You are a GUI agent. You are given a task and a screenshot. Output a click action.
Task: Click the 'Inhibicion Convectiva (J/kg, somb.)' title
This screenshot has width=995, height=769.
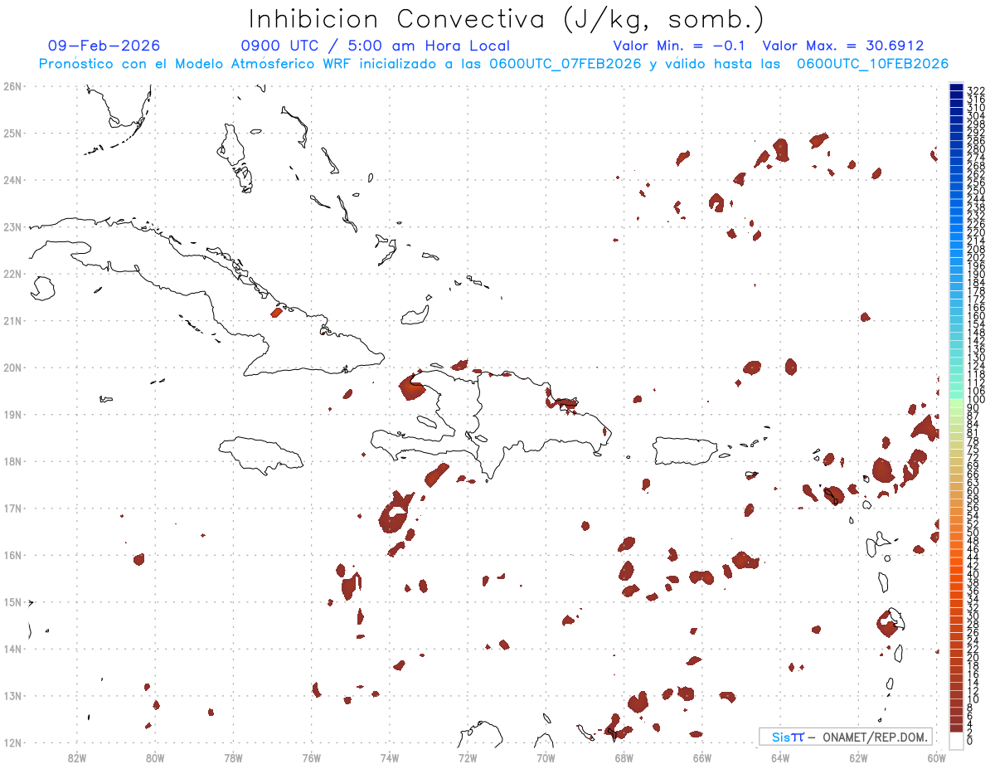click(506, 19)
